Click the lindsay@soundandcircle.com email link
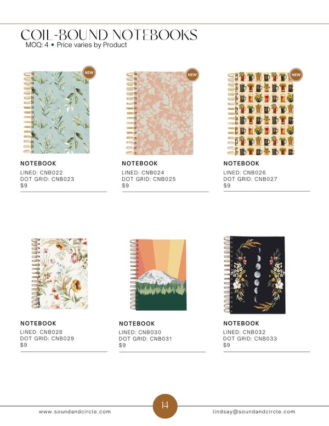Screen dimensions: 329x426 (x=254, y=412)
